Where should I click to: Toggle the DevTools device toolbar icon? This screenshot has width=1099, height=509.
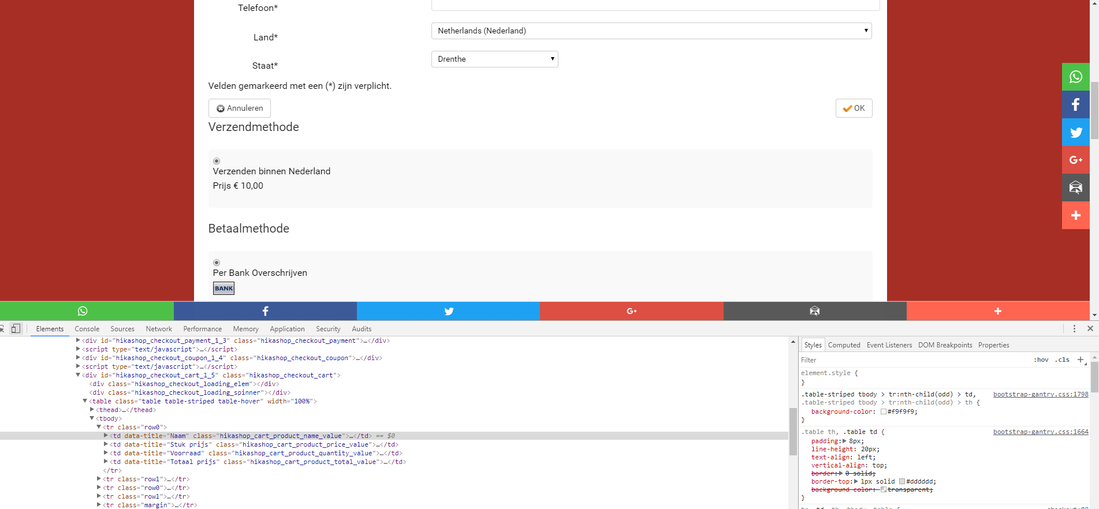pos(16,328)
